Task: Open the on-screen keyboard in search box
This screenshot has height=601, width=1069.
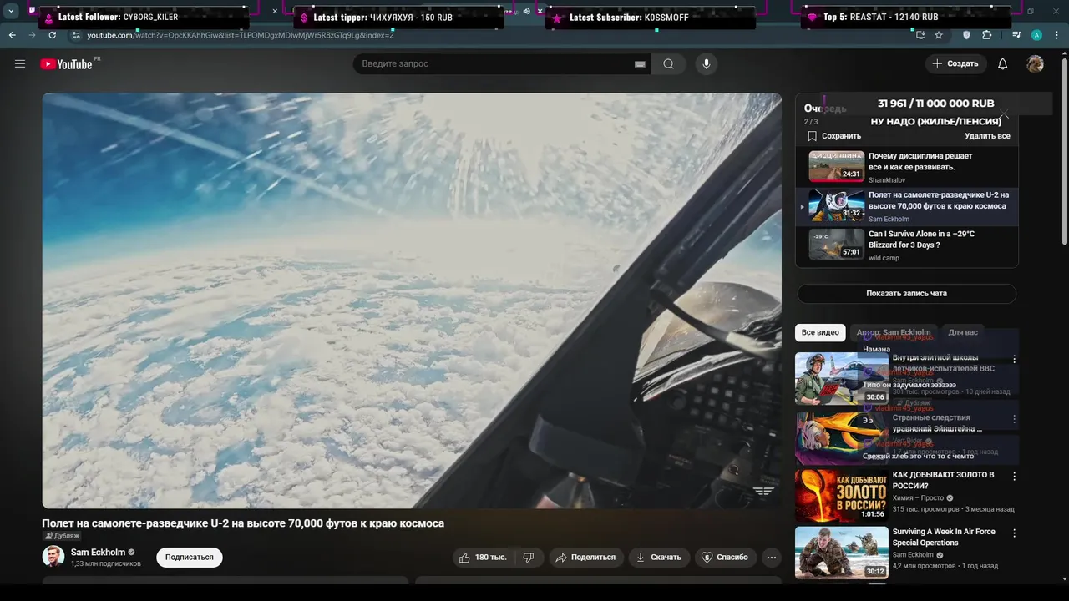Action: pyautogui.click(x=640, y=64)
